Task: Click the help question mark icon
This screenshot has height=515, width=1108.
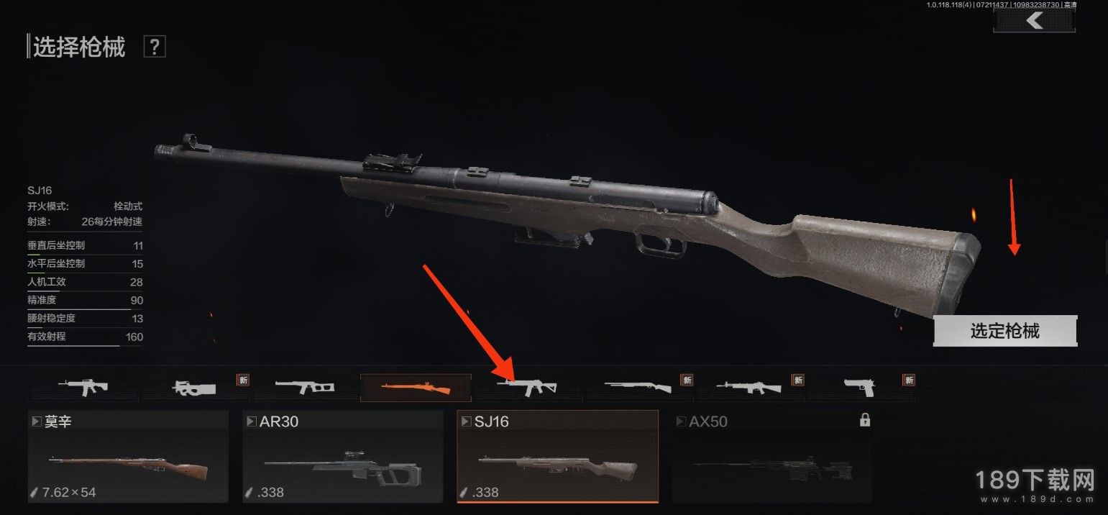Action: point(155,47)
